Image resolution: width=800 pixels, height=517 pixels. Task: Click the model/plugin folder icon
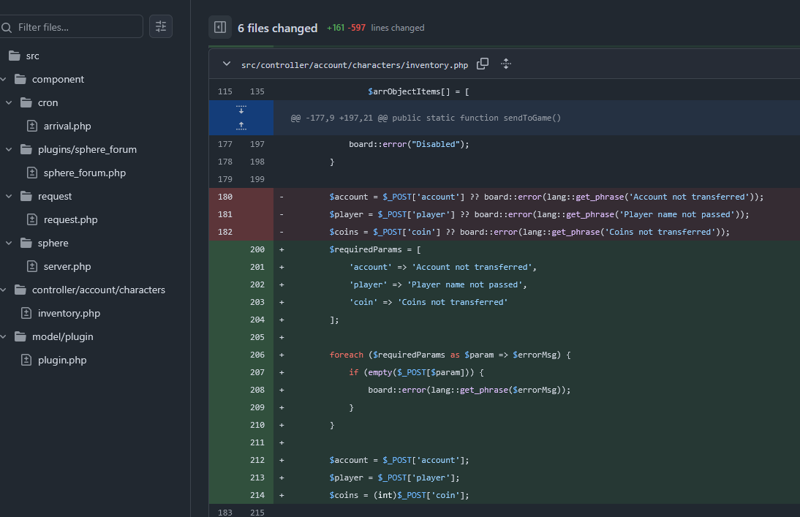click(20, 337)
